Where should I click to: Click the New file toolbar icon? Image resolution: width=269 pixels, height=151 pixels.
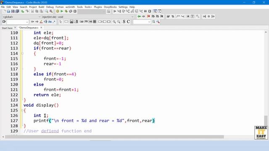coord(4,11)
